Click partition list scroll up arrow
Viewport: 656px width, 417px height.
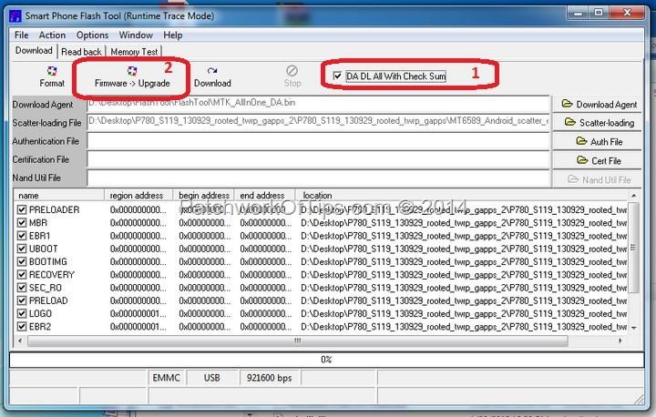(634, 196)
